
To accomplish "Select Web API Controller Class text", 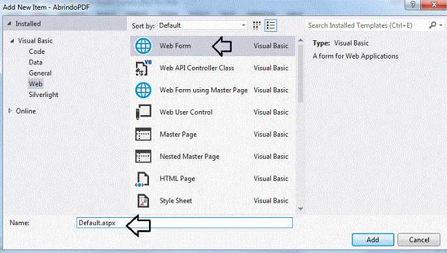I will coord(196,68).
